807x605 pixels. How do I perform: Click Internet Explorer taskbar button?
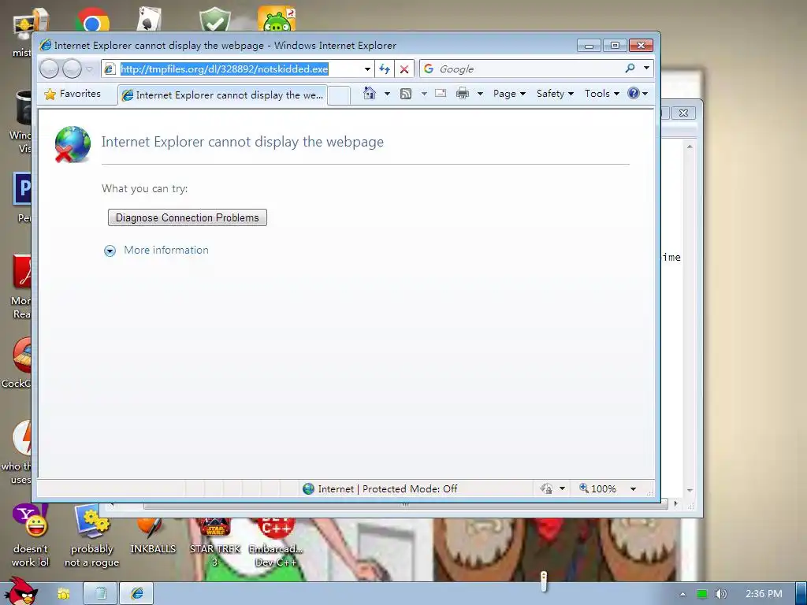click(x=136, y=593)
